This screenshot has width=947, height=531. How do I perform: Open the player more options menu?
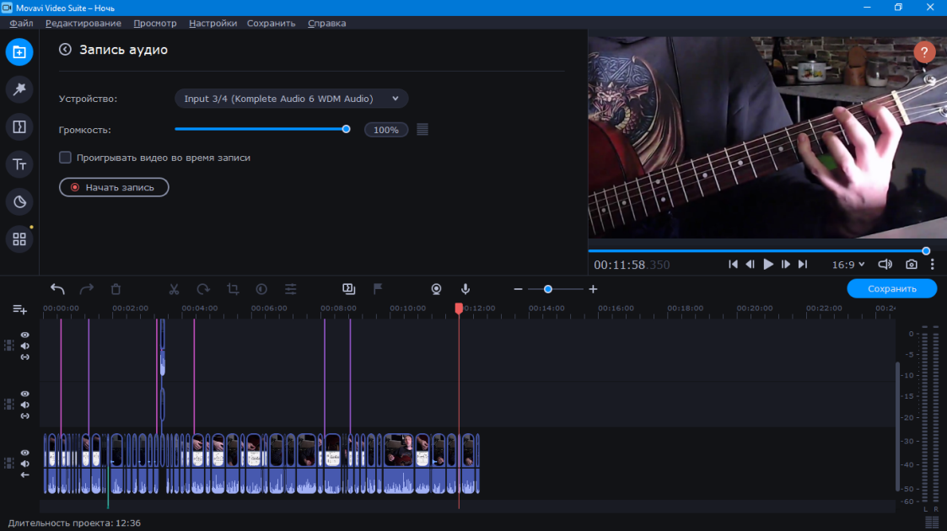[933, 265]
